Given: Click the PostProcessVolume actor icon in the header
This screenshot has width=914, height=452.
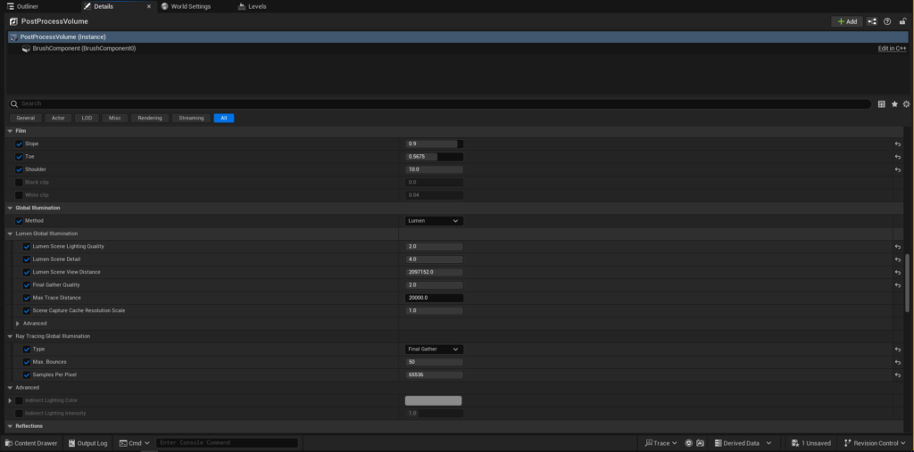Looking at the screenshot, I should click(13, 21).
